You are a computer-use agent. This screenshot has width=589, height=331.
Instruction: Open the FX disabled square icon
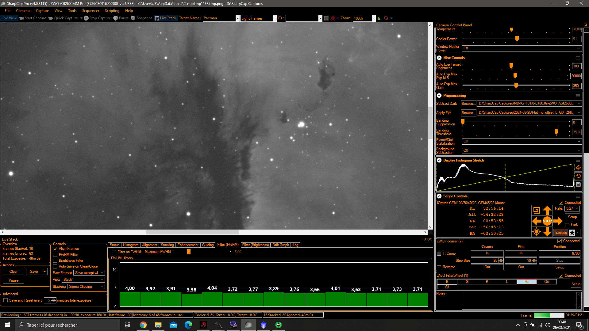tap(326, 18)
